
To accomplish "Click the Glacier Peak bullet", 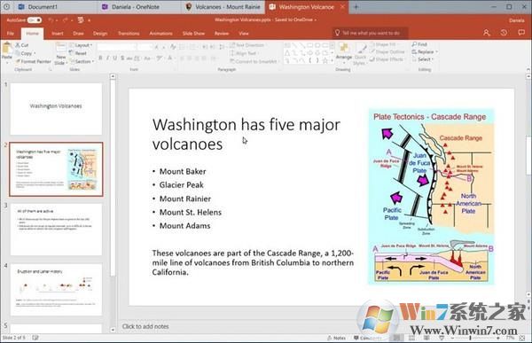I will 182,185.
